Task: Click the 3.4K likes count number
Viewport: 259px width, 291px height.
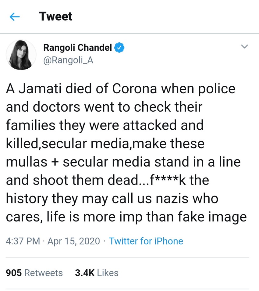Action: coord(84,273)
